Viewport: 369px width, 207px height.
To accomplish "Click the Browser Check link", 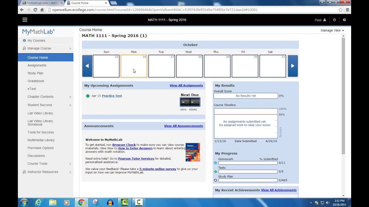I will click(x=124, y=145).
